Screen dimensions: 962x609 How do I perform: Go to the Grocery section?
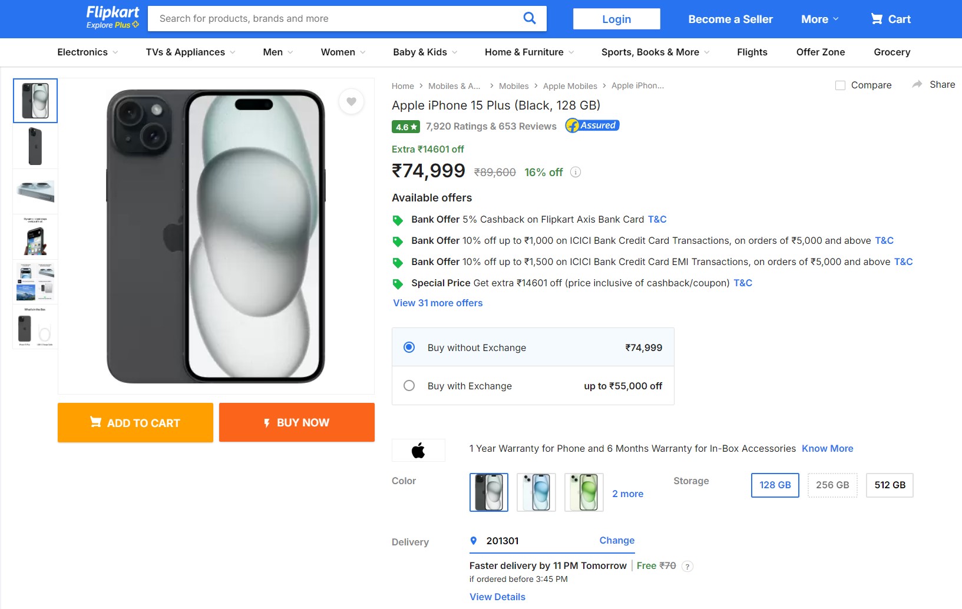[x=891, y=52]
